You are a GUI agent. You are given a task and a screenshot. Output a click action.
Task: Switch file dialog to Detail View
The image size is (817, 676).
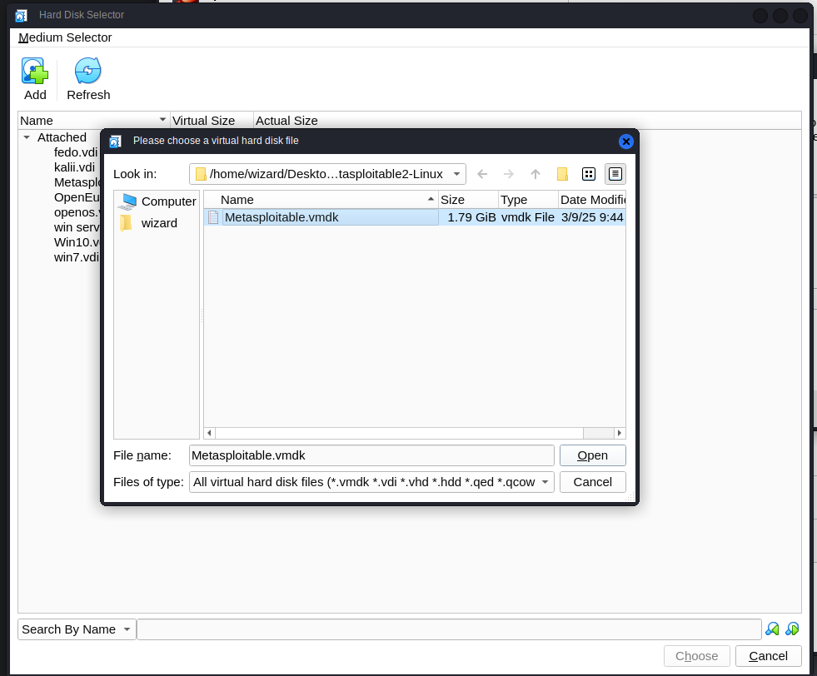click(615, 174)
